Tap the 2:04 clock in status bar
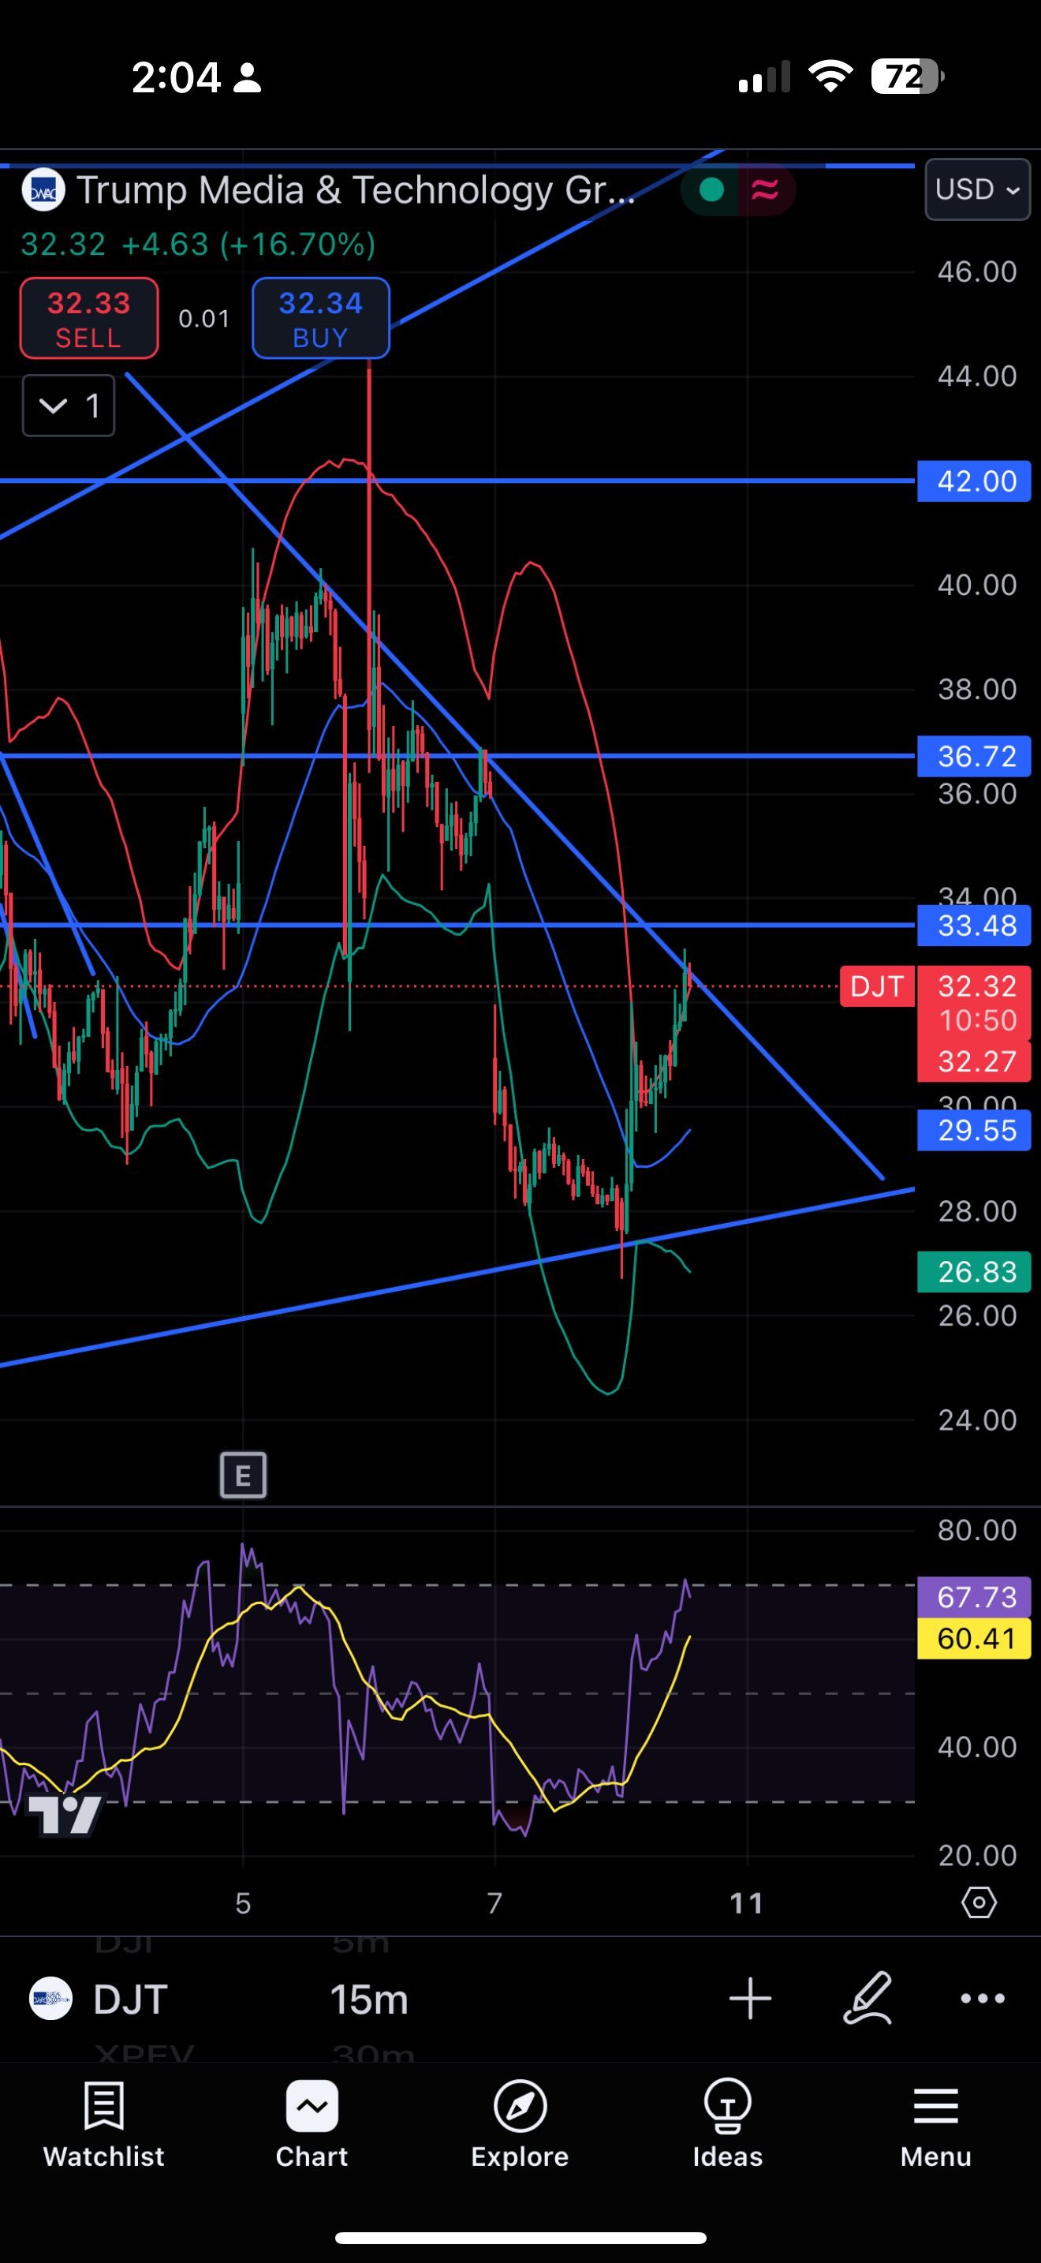 tap(177, 77)
